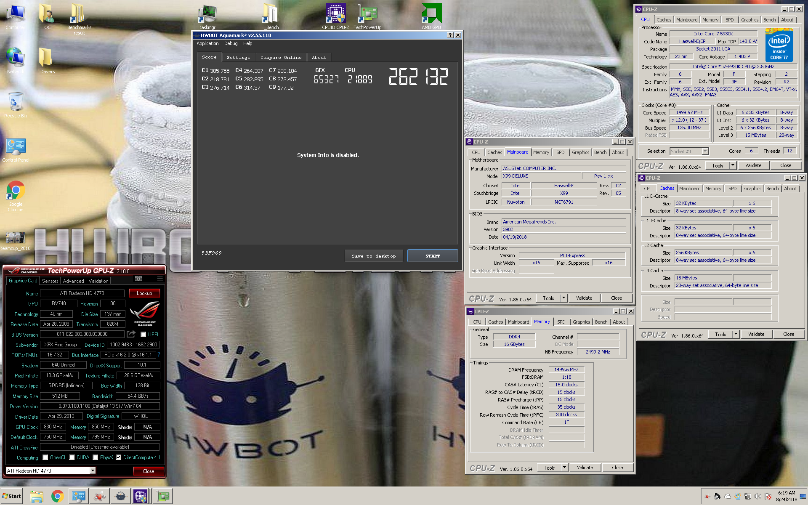Open the GPU-Z hamburger menu
808x505 pixels.
pyautogui.click(x=160, y=279)
